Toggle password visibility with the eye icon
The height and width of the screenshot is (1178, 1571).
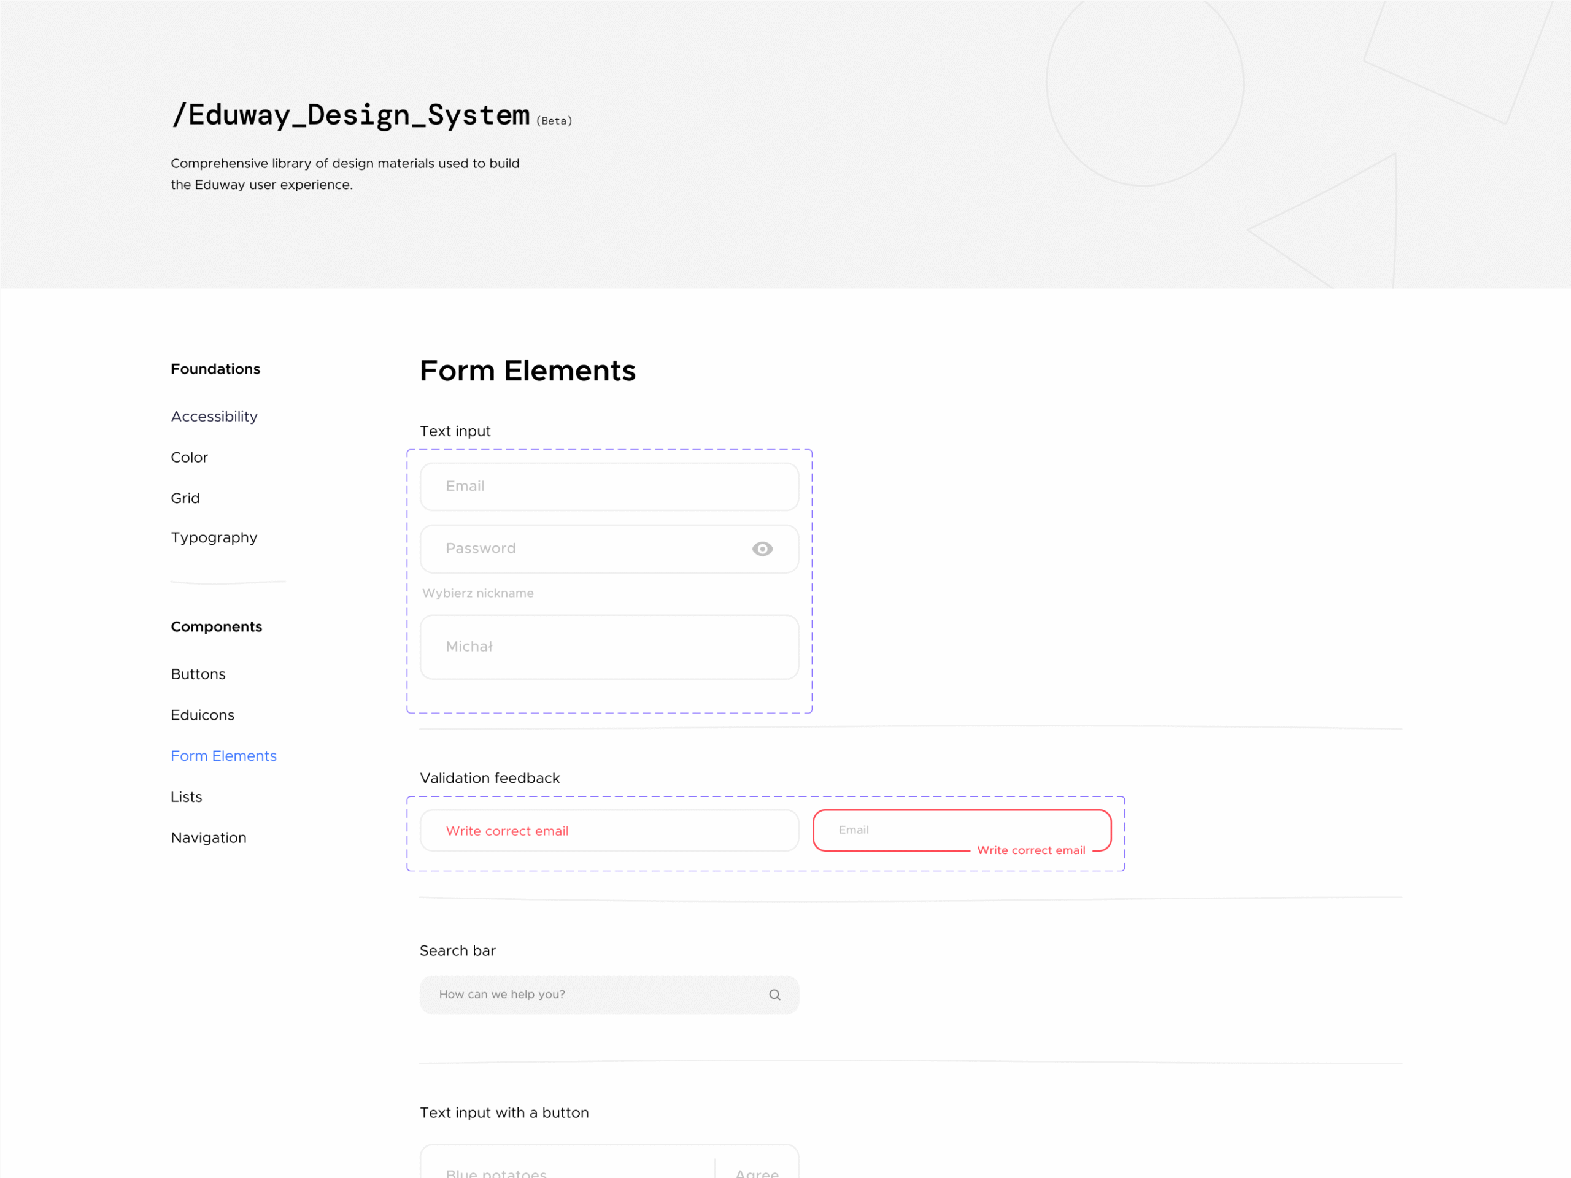[x=762, y=548]
